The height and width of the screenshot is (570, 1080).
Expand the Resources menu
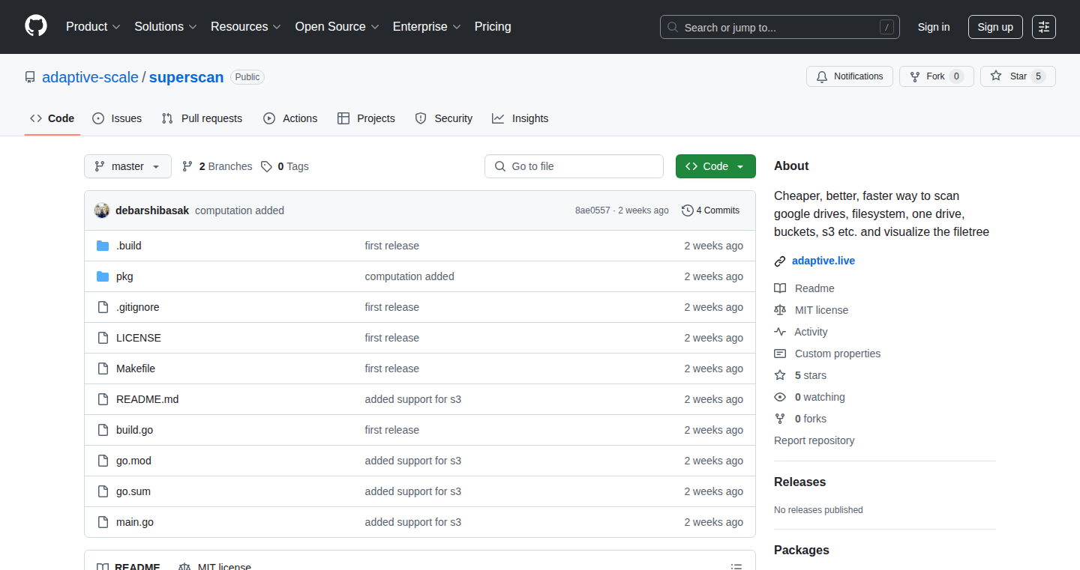[246, 27]
